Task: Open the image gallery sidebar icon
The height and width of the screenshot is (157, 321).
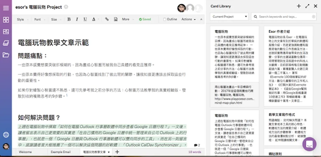Action: (6, 31)
